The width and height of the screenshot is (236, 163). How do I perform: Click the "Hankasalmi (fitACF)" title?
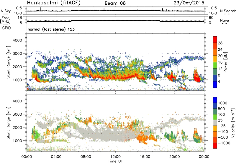point(54,3)
